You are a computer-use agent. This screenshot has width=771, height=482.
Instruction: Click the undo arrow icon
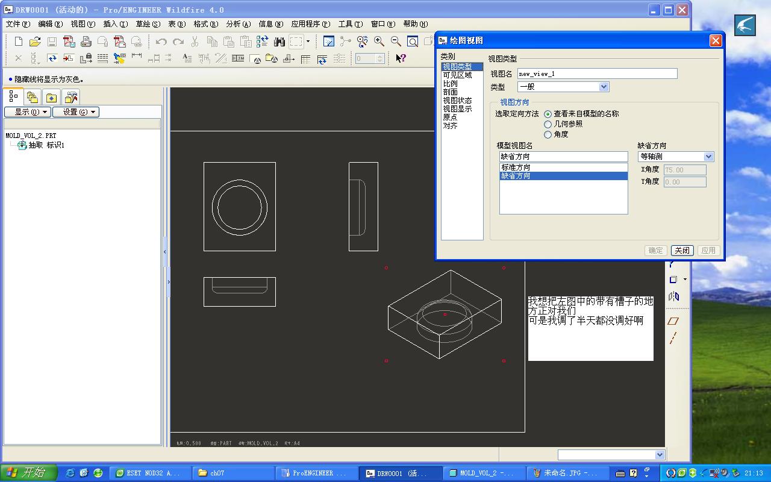pos(161,42)
